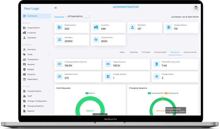Image resolution: width=220 pixels, height=129 pixels.
Task: Expand the Cards submenu chevron
Action: (x=49, y=54)
